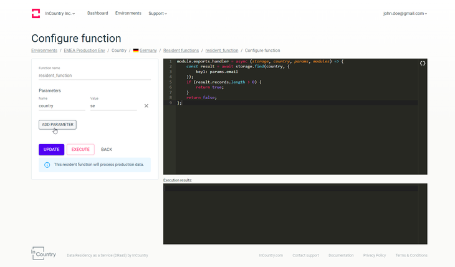The width and height of the screenshot is (455, 267).
Task: Click 'Data Residency as a Service' footer text
Action: pyautogui.click(x=107, y=255)
